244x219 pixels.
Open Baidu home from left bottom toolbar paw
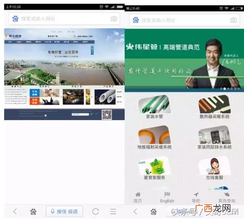pos(33,211)
